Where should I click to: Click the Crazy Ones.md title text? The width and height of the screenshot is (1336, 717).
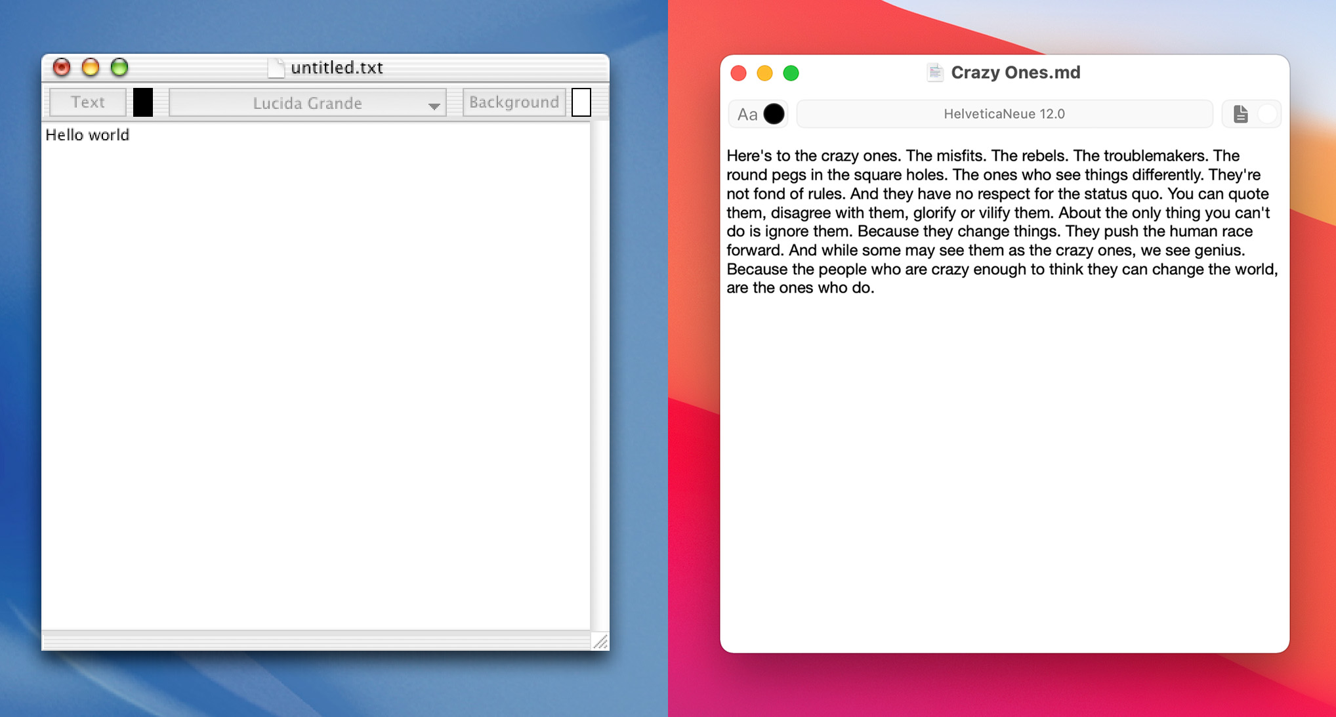coord(1016,72)
